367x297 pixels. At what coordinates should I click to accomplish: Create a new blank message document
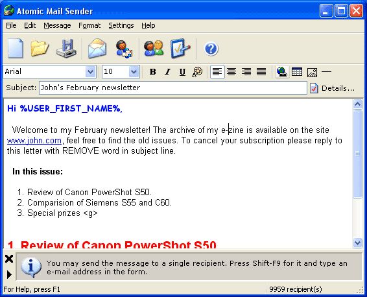click(x=16, y=49)
